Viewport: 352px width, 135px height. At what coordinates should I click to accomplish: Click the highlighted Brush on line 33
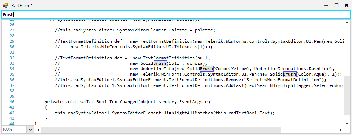pyautogui.click(x=160, y=63)
